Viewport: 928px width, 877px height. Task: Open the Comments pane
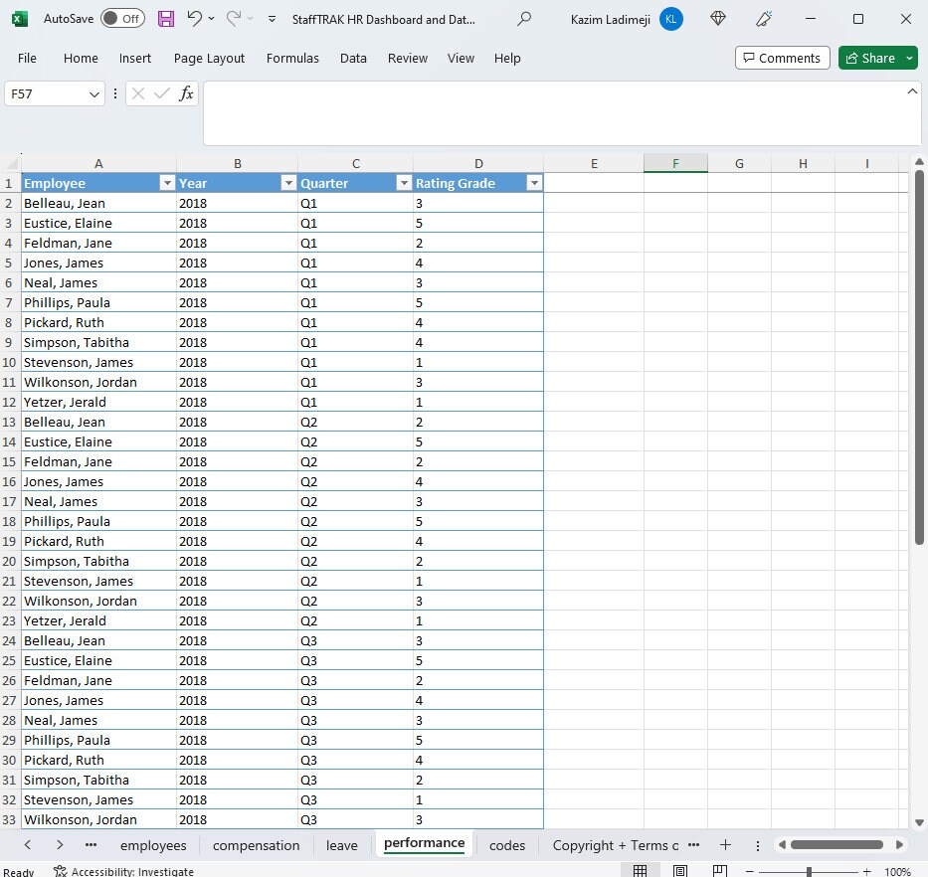[782, 58]
